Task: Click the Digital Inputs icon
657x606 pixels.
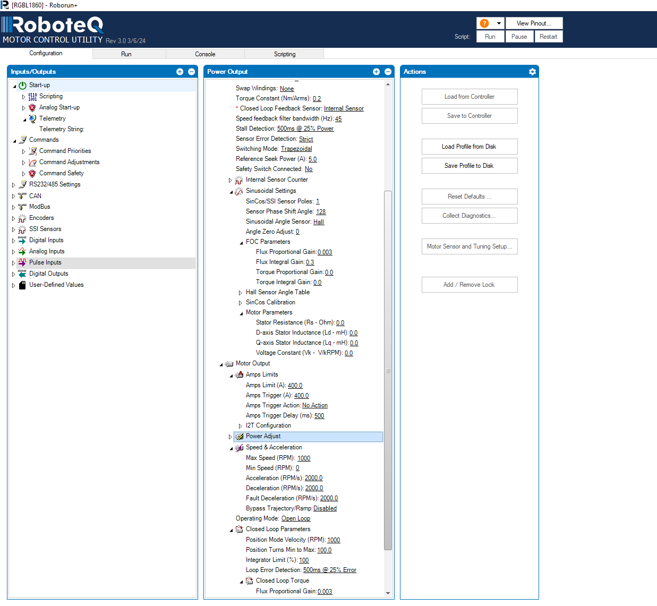Action: [x=22, y=241]
